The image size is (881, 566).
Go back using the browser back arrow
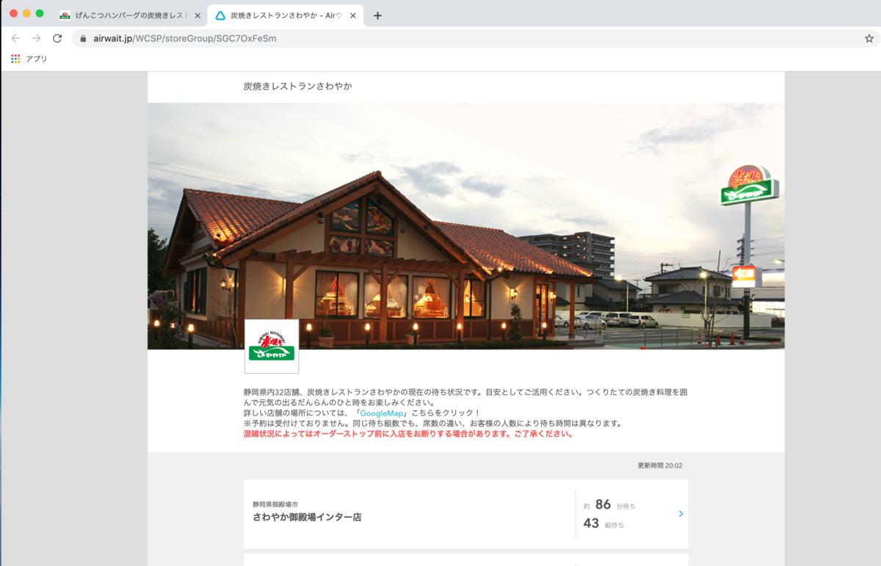tap(15, 38)
